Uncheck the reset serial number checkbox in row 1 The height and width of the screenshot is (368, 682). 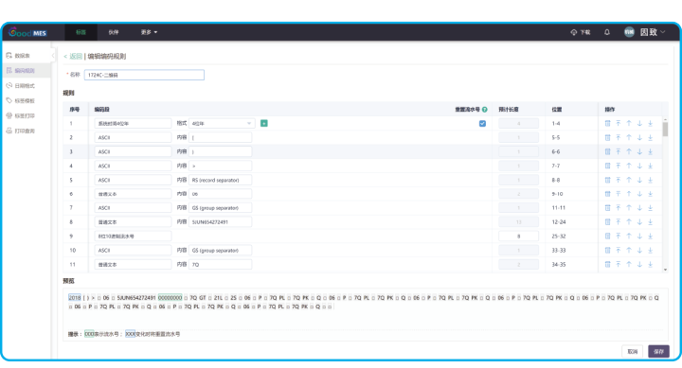482,123
